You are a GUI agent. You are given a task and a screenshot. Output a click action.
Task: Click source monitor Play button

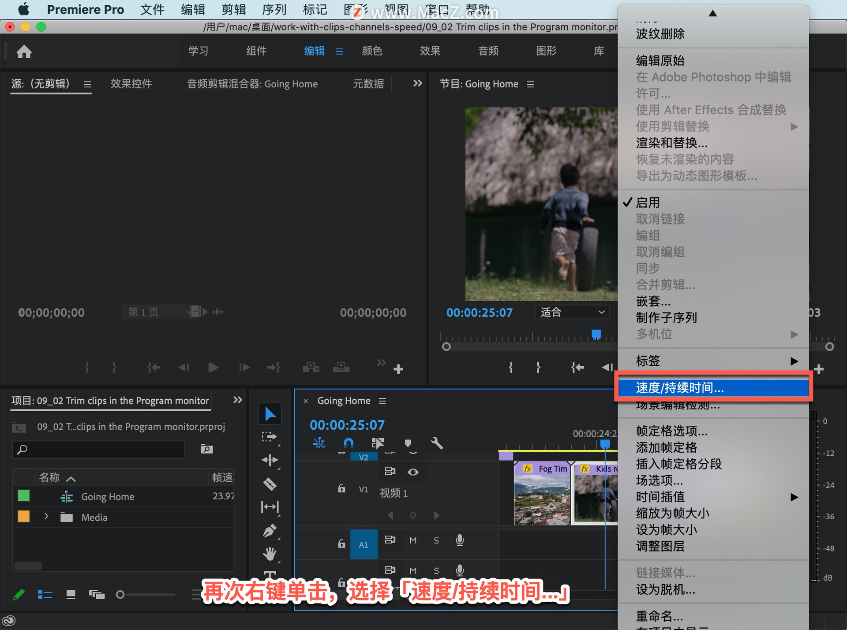pyautogui.click(x=213, y=367)
